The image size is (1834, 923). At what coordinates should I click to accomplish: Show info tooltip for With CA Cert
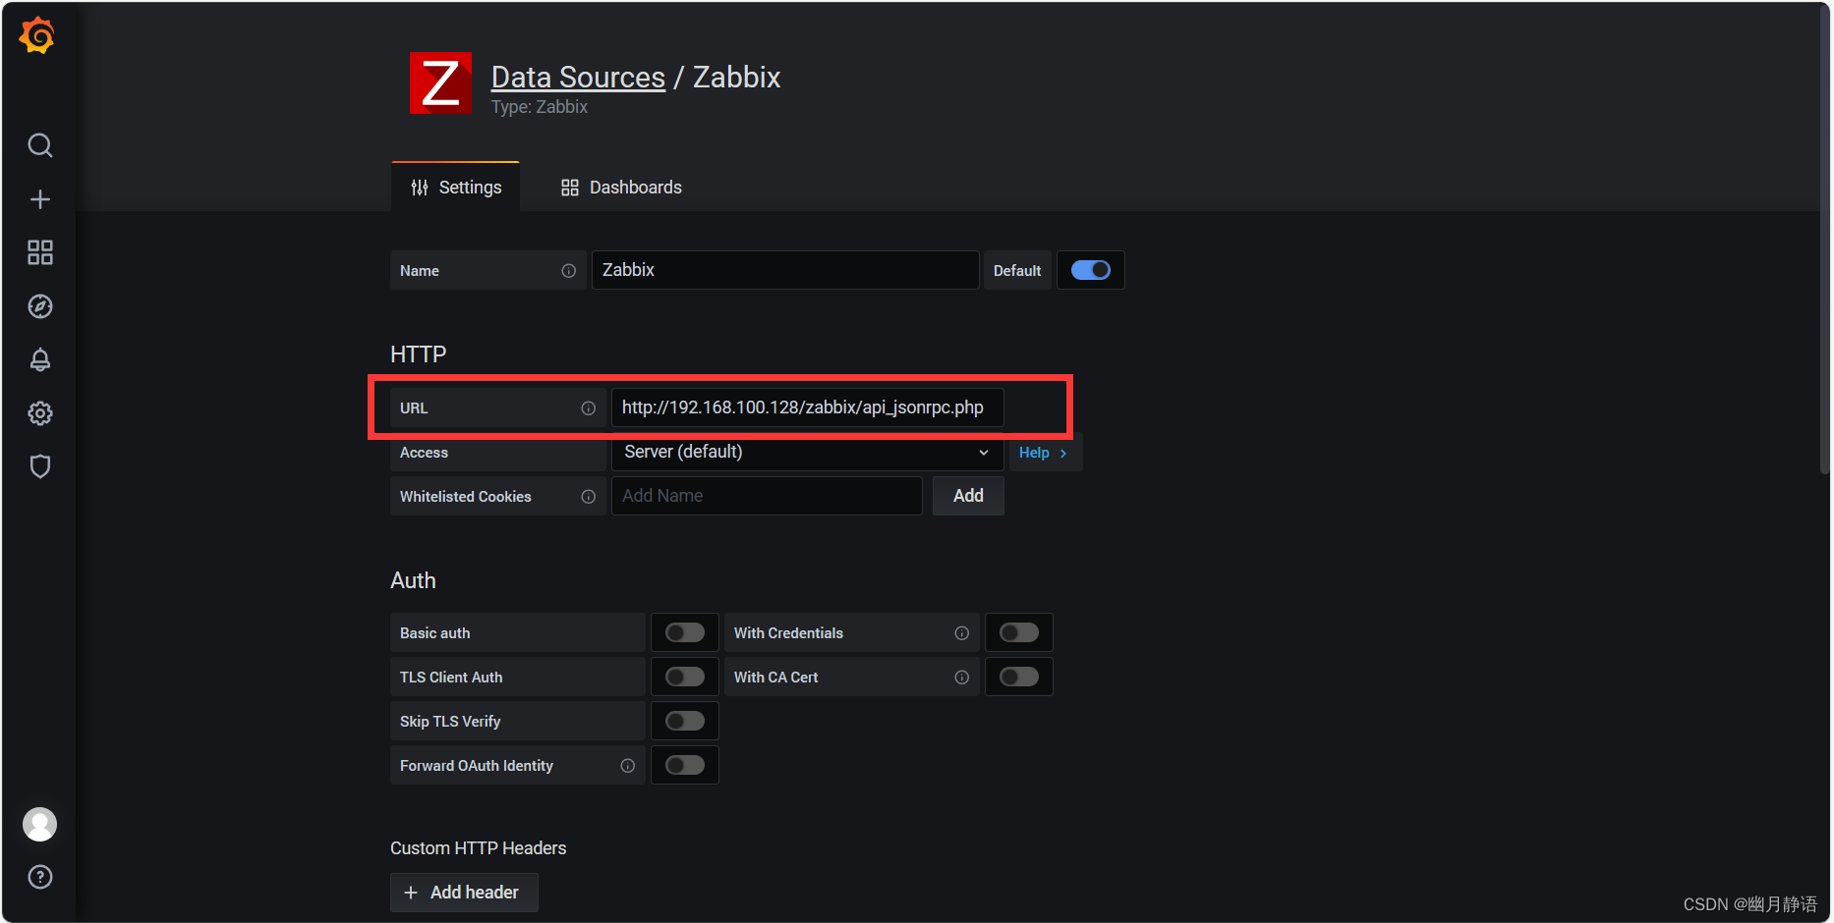point(961,678)
